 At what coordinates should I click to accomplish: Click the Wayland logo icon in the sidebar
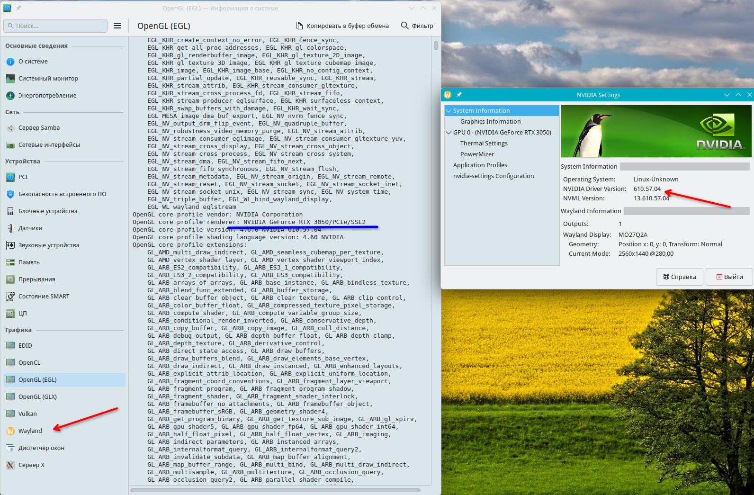(10, 431)
